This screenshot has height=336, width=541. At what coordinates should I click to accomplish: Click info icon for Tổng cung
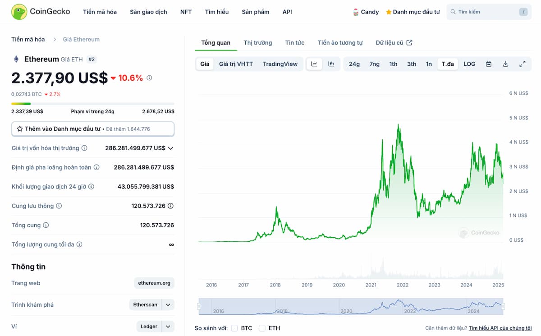pos(46,225)
